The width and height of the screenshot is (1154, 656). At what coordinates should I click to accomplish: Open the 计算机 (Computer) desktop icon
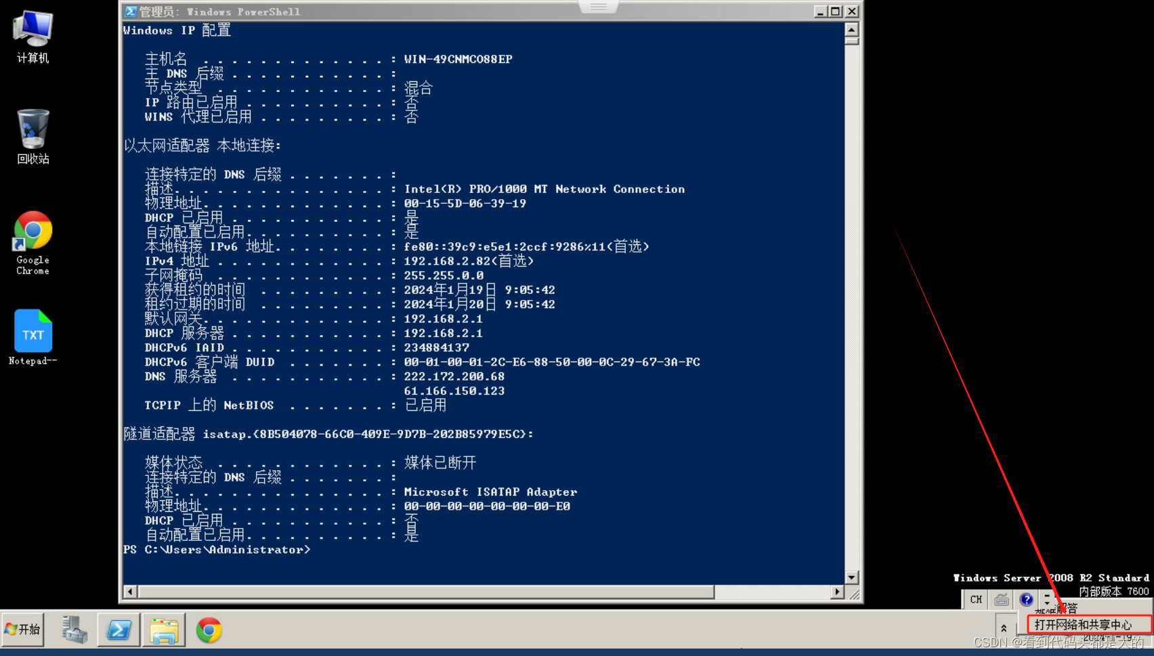33,37
